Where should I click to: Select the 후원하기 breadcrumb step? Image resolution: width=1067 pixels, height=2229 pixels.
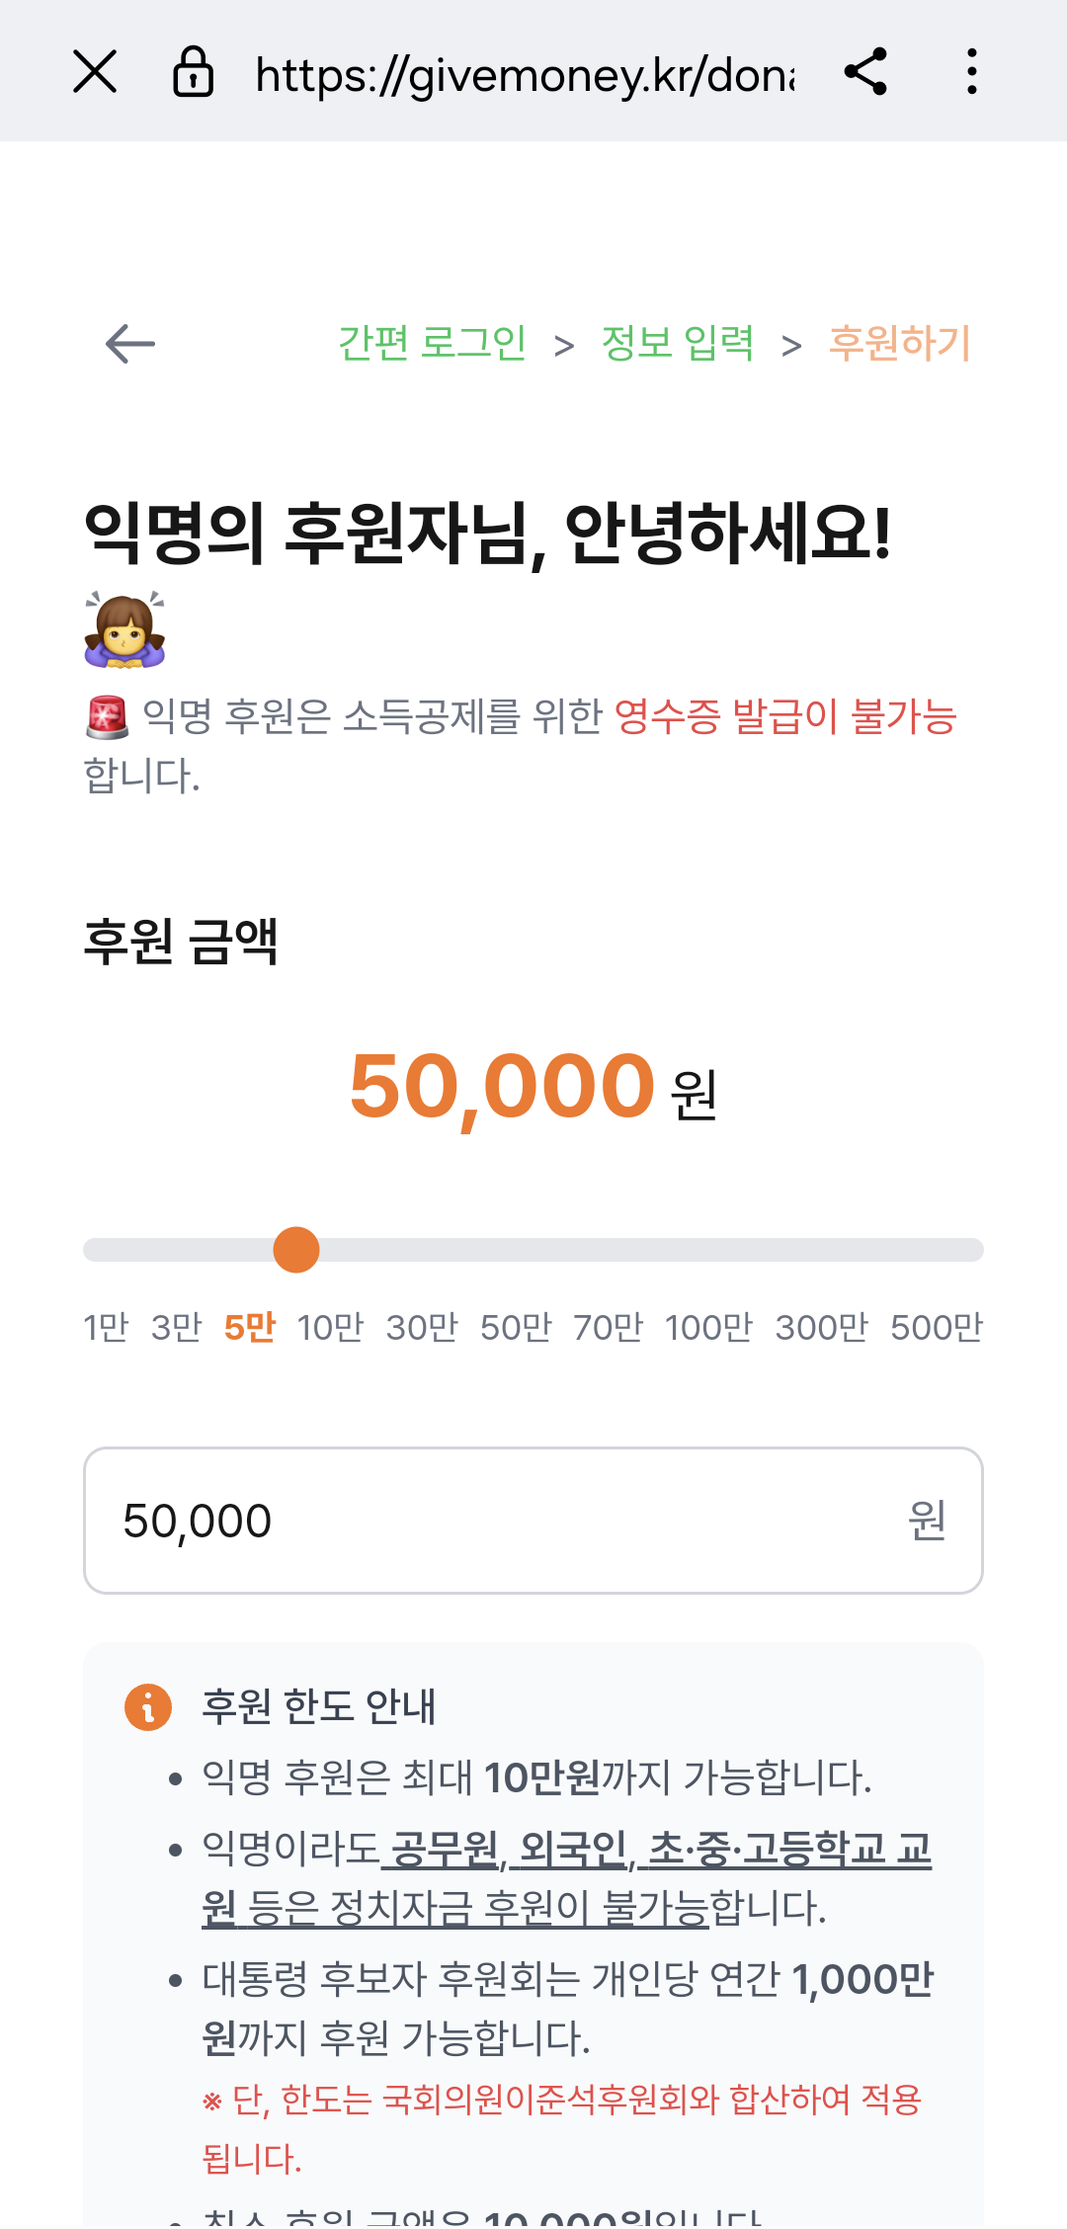[x=899, y=344]
